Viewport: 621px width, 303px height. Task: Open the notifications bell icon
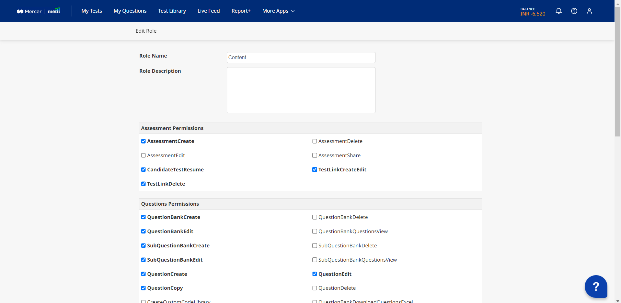pos(558,11)
